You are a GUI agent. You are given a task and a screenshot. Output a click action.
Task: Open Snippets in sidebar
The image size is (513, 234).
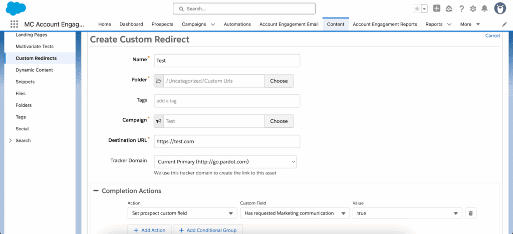(x=25, y=82)
